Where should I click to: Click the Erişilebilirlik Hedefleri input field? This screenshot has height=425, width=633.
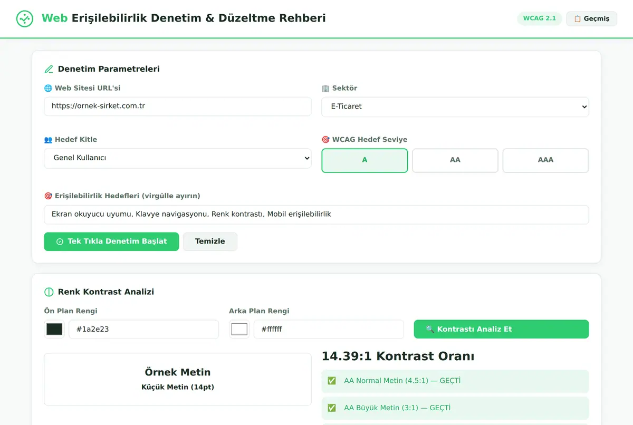coord(316,215)
